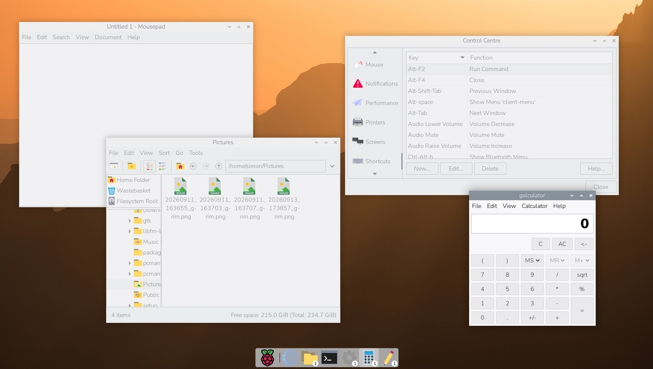This screenshot has width=653, height=369.
Task: Open Notifications in Control Centre sidebar
Action: 374,83
